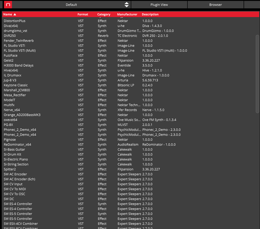260x229 pixels.
Task: Sort by the Description column header
Action: click(150, 14)
